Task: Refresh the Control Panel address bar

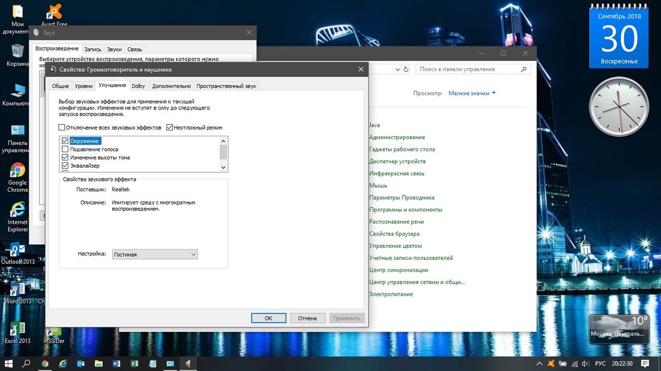Action: pyautogui.click(x=407, y=69)
